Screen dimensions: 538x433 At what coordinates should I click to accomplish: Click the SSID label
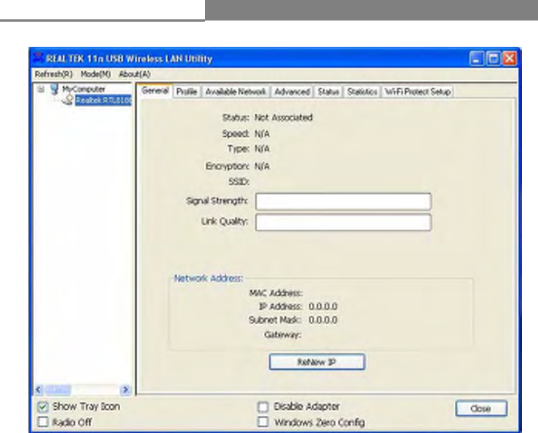(x=239, y=182)
